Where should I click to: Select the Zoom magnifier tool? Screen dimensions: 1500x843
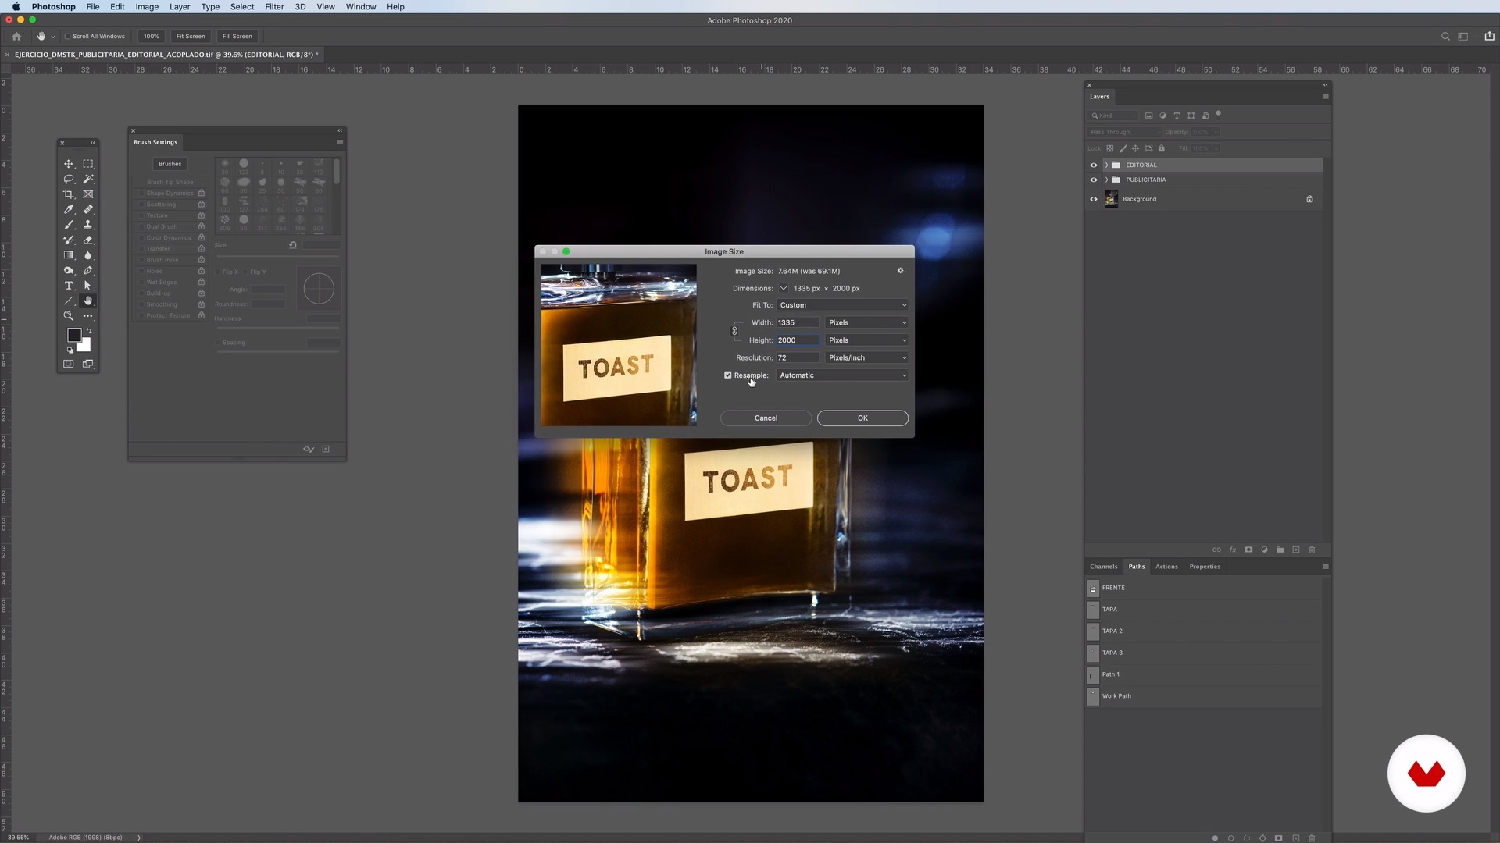(69, 316)
